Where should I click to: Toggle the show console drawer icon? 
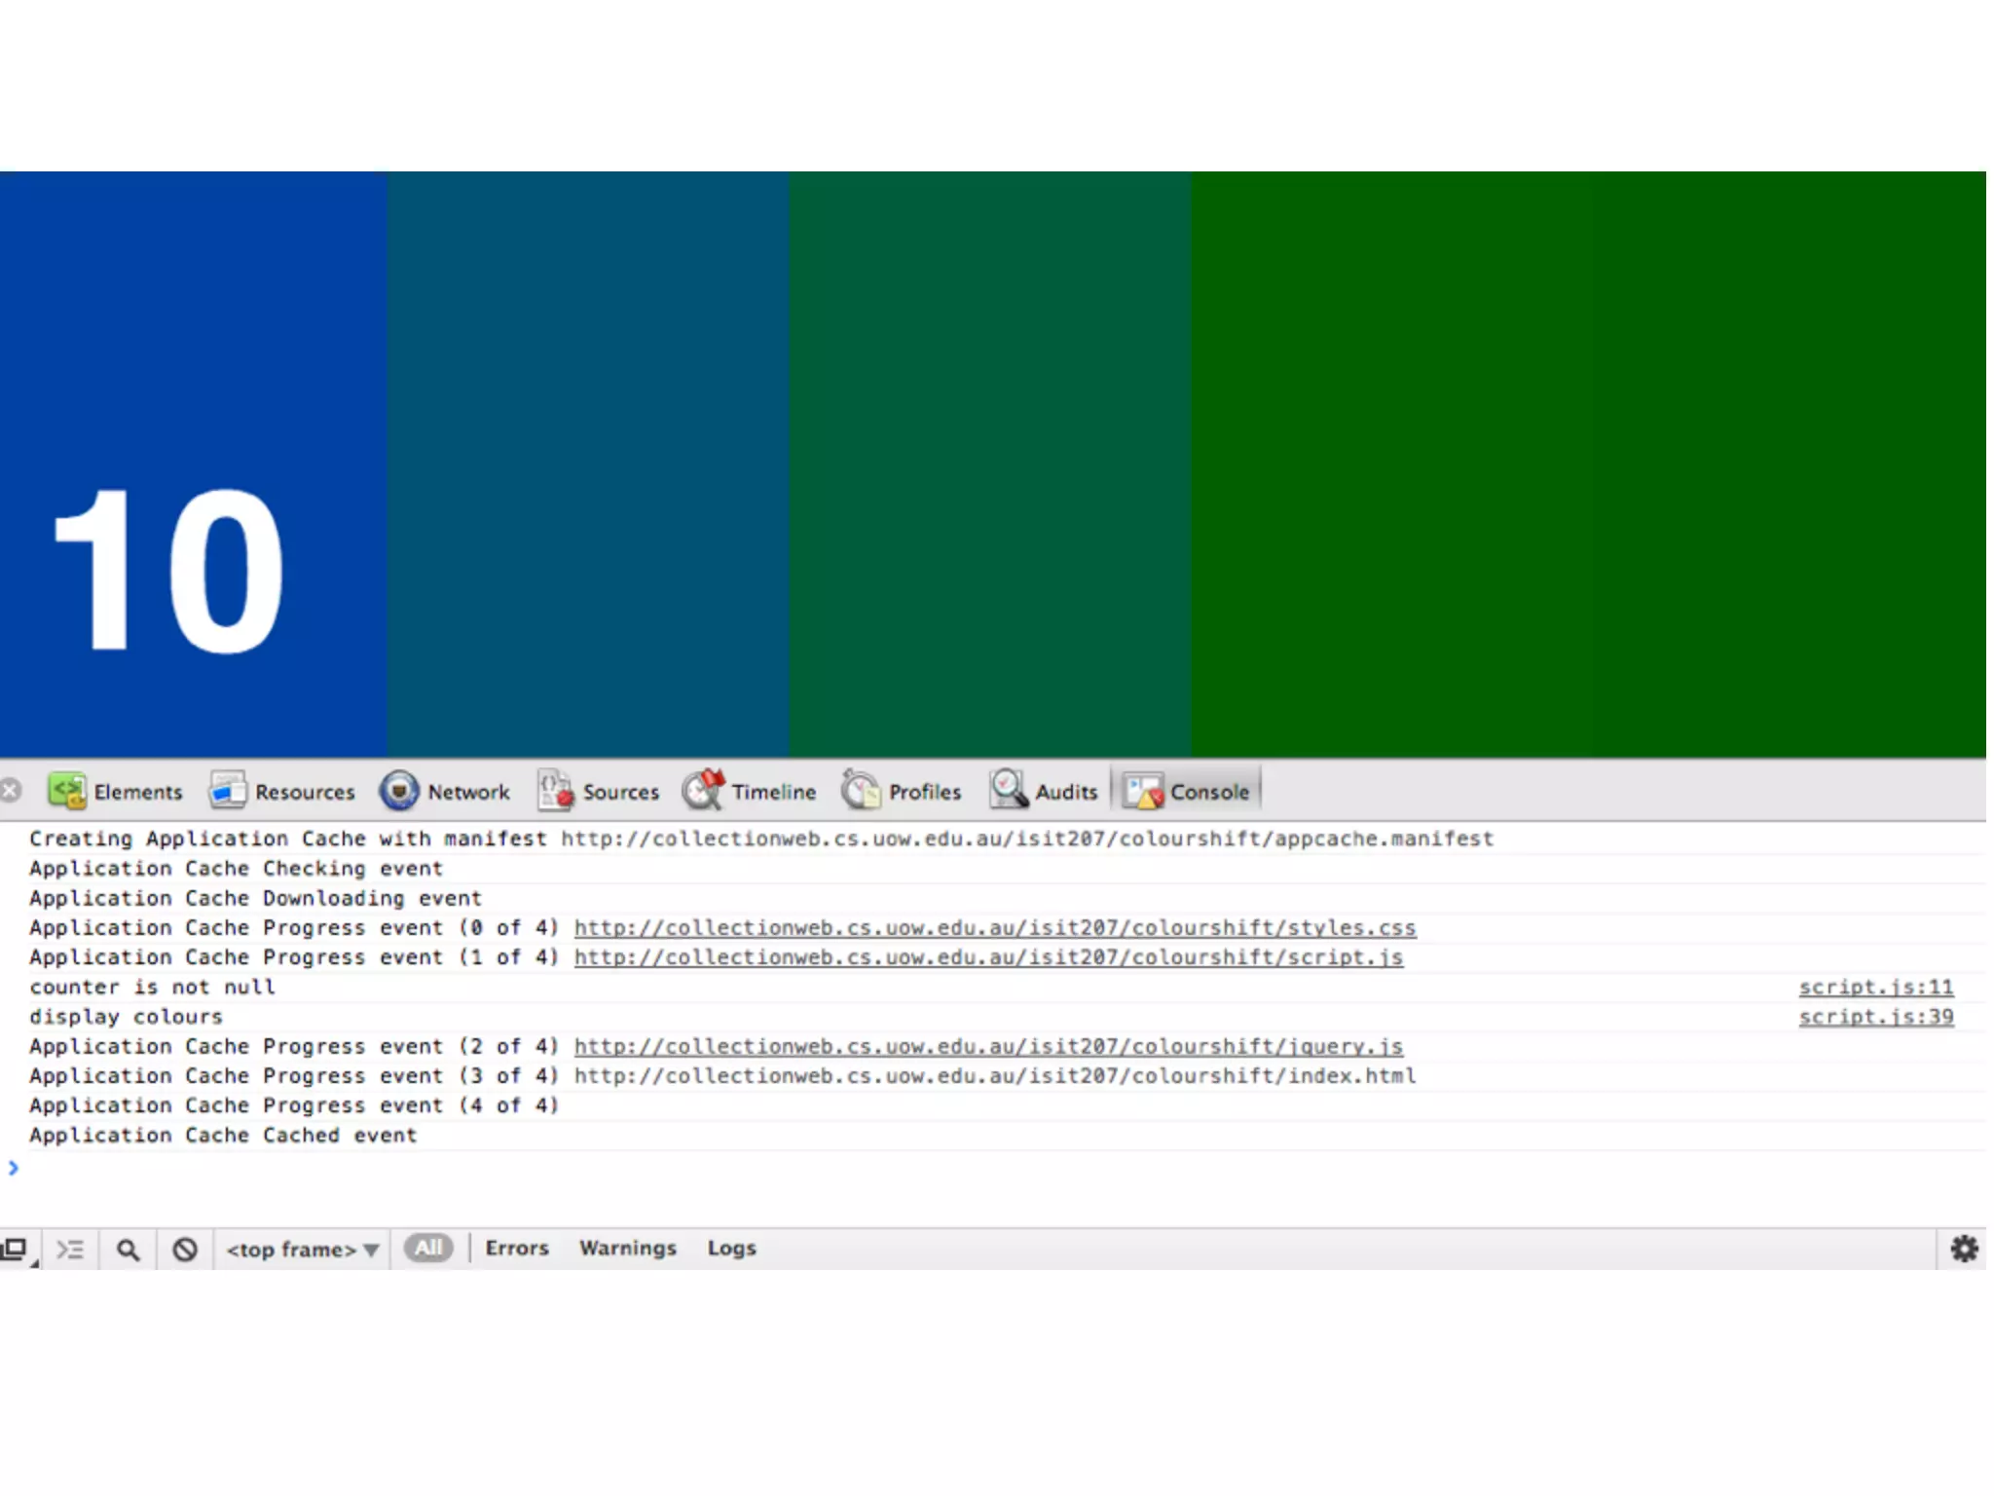point(70,1249)
